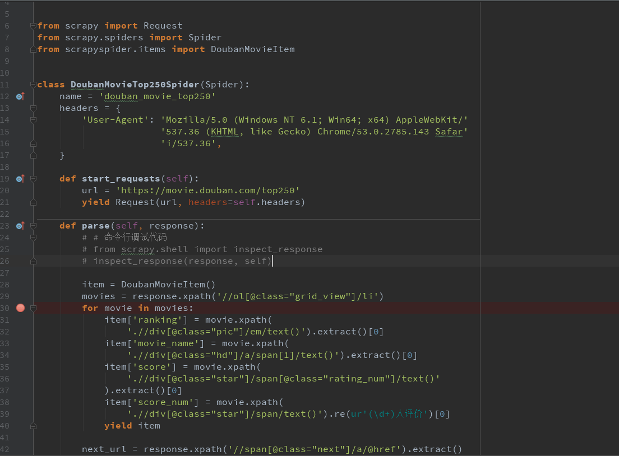619x456 pixels.
Task: Click override gutter icon for parse method
Action: pyautogui.click(x=20, y=226)
